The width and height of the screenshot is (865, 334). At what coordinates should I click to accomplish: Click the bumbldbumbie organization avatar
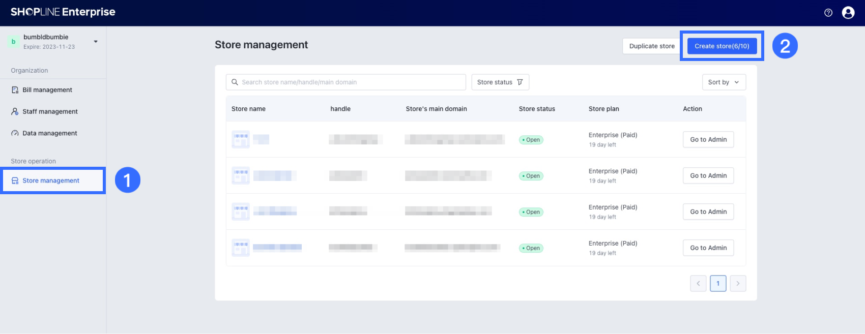pyautogui.click(x=14, y=42)
